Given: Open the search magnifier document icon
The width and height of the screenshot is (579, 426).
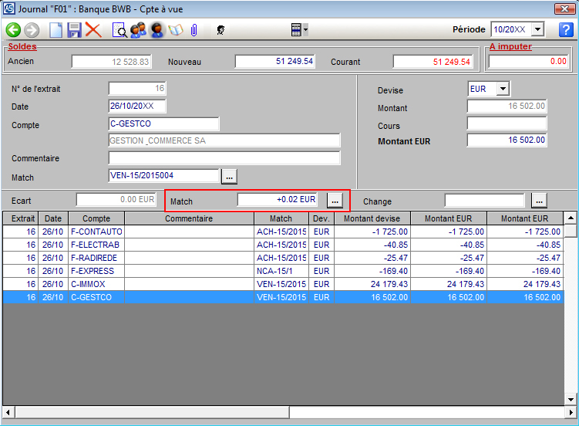Looking at the screenshot, I should pyautogui.click(x=120, y=30).
